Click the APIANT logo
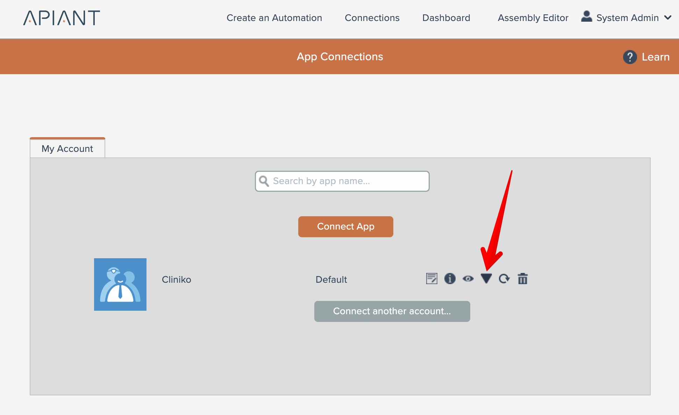 pyautogui.click(x=62, y=17)
